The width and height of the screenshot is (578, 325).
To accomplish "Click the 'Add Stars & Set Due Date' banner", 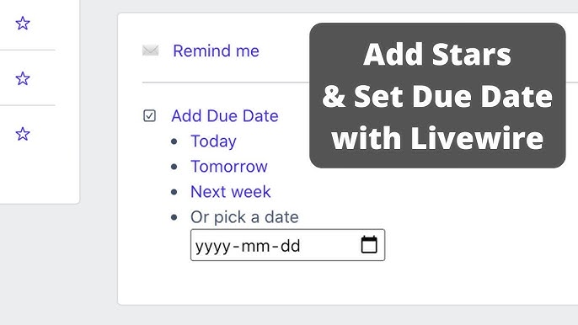I will 437,95.
